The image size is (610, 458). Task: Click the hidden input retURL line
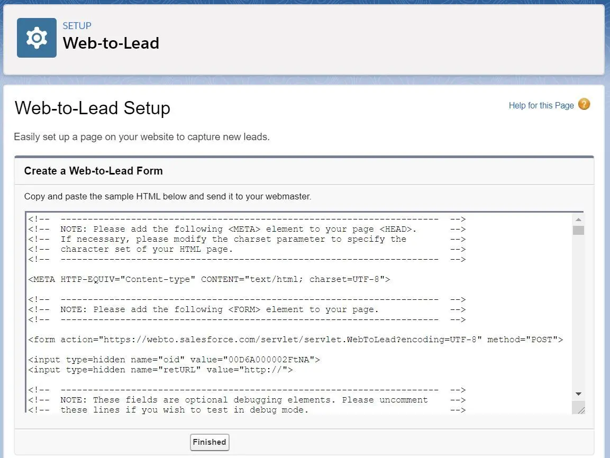pos(161,370)
